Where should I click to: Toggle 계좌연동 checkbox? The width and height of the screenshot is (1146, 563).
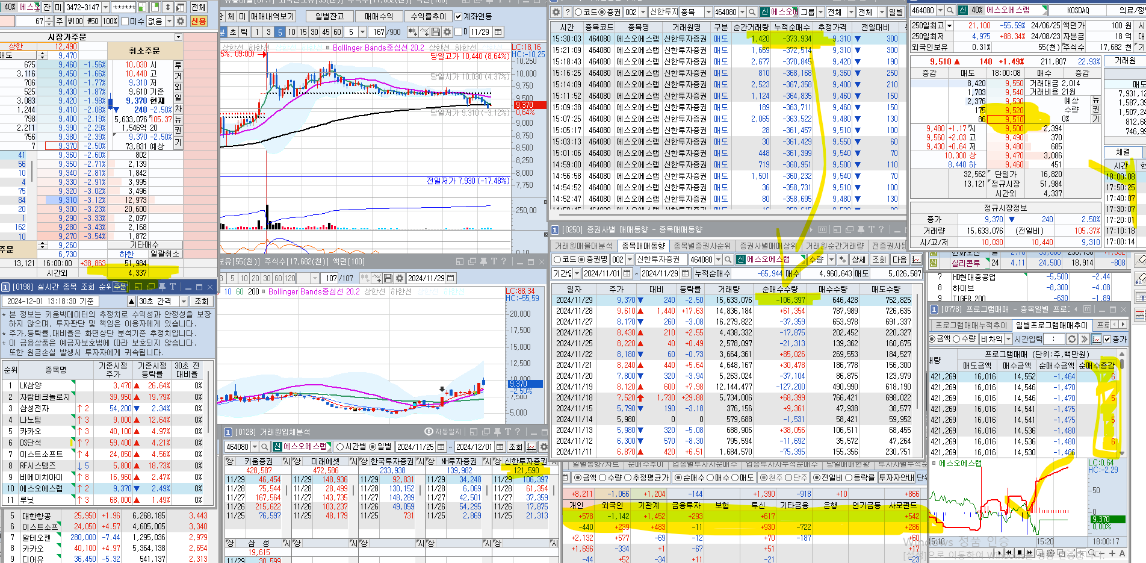point(458,16)
